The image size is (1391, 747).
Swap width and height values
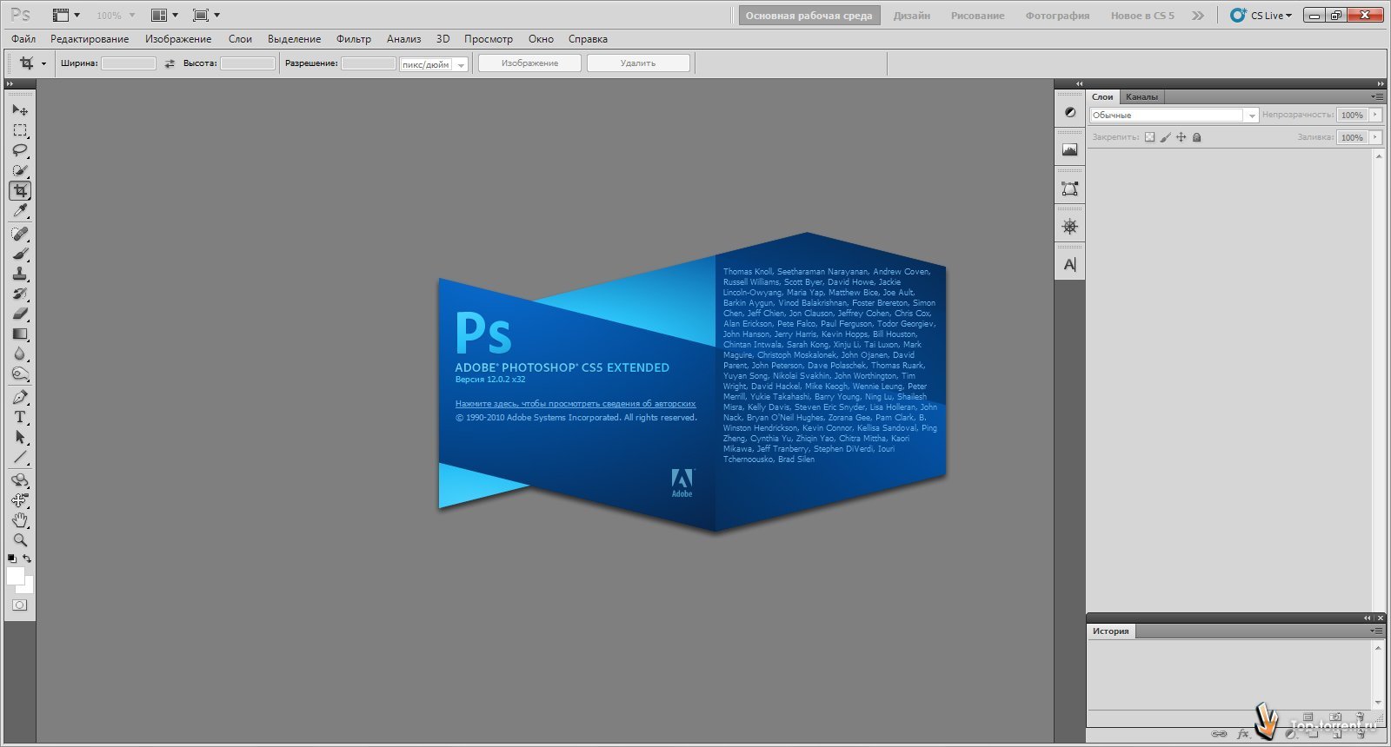(x=170, y=63)
